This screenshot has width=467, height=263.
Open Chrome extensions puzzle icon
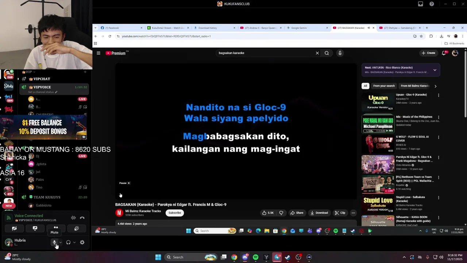click(x=431, y=36)
